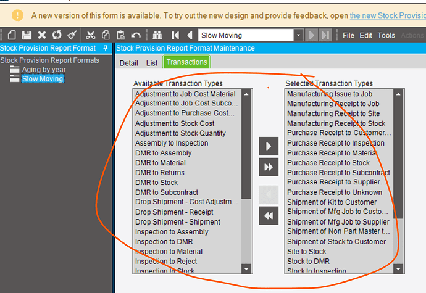Go to the first record in the toolbar
The width and height of the screenshot is (426, 293).
(175, 35)
